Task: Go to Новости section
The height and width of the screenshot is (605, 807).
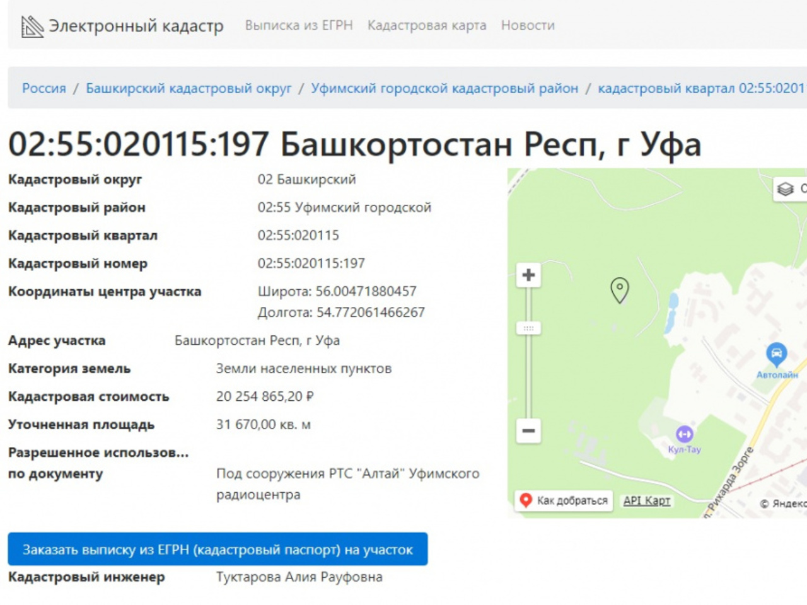Action: pos(528,26)
